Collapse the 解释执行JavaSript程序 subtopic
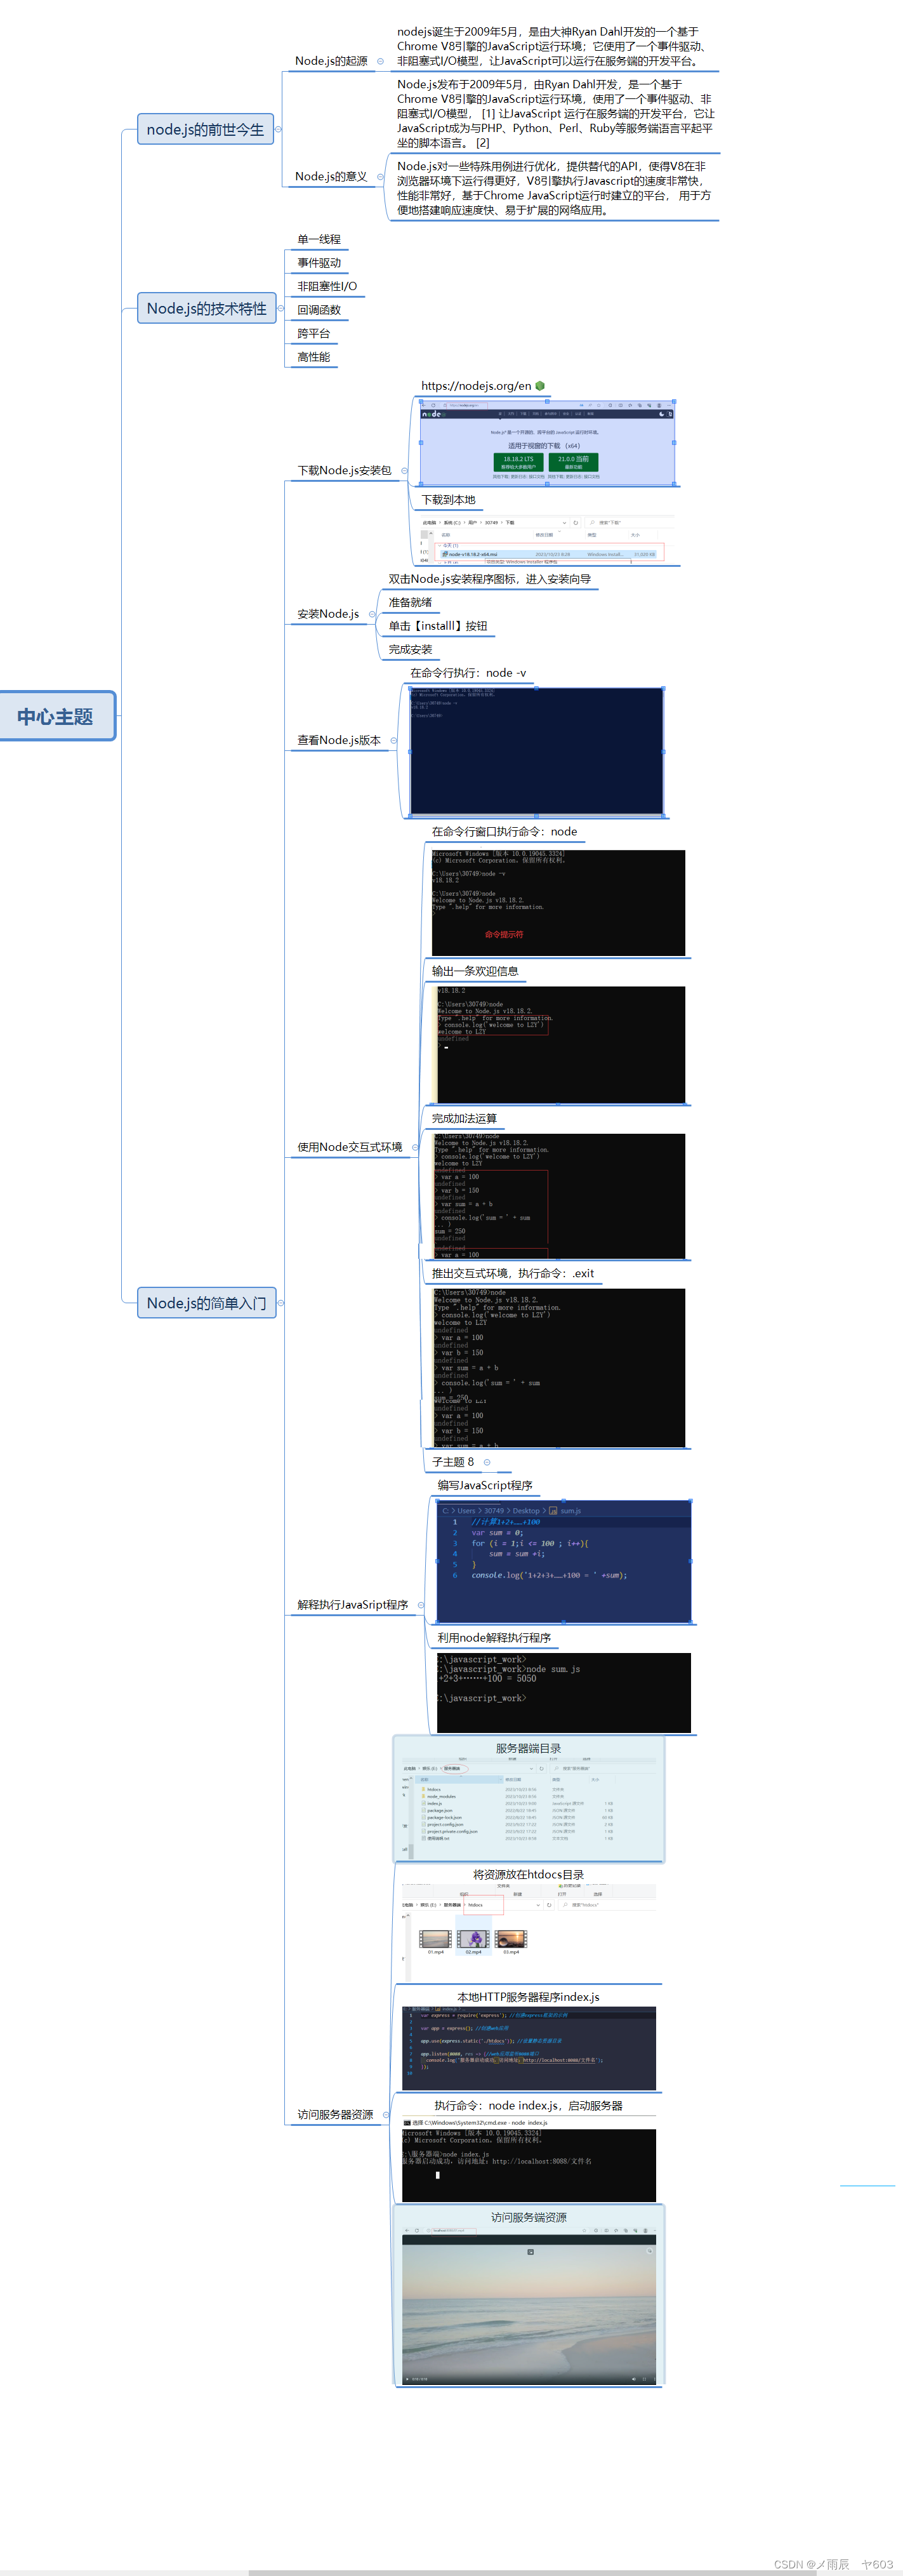The height and width of the screenshot is (2576, 903). [x=420, y=1605]
